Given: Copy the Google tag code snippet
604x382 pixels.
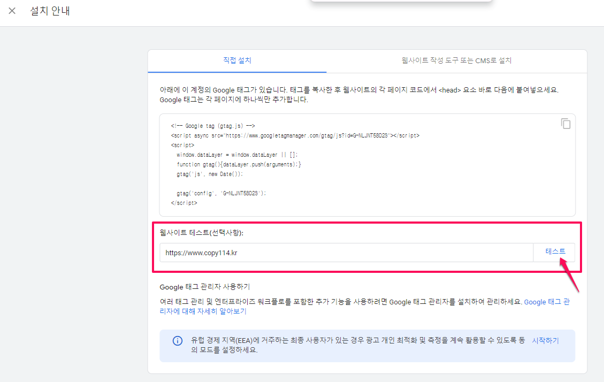Looking at the screenshot, I should [x=565, y=124].
